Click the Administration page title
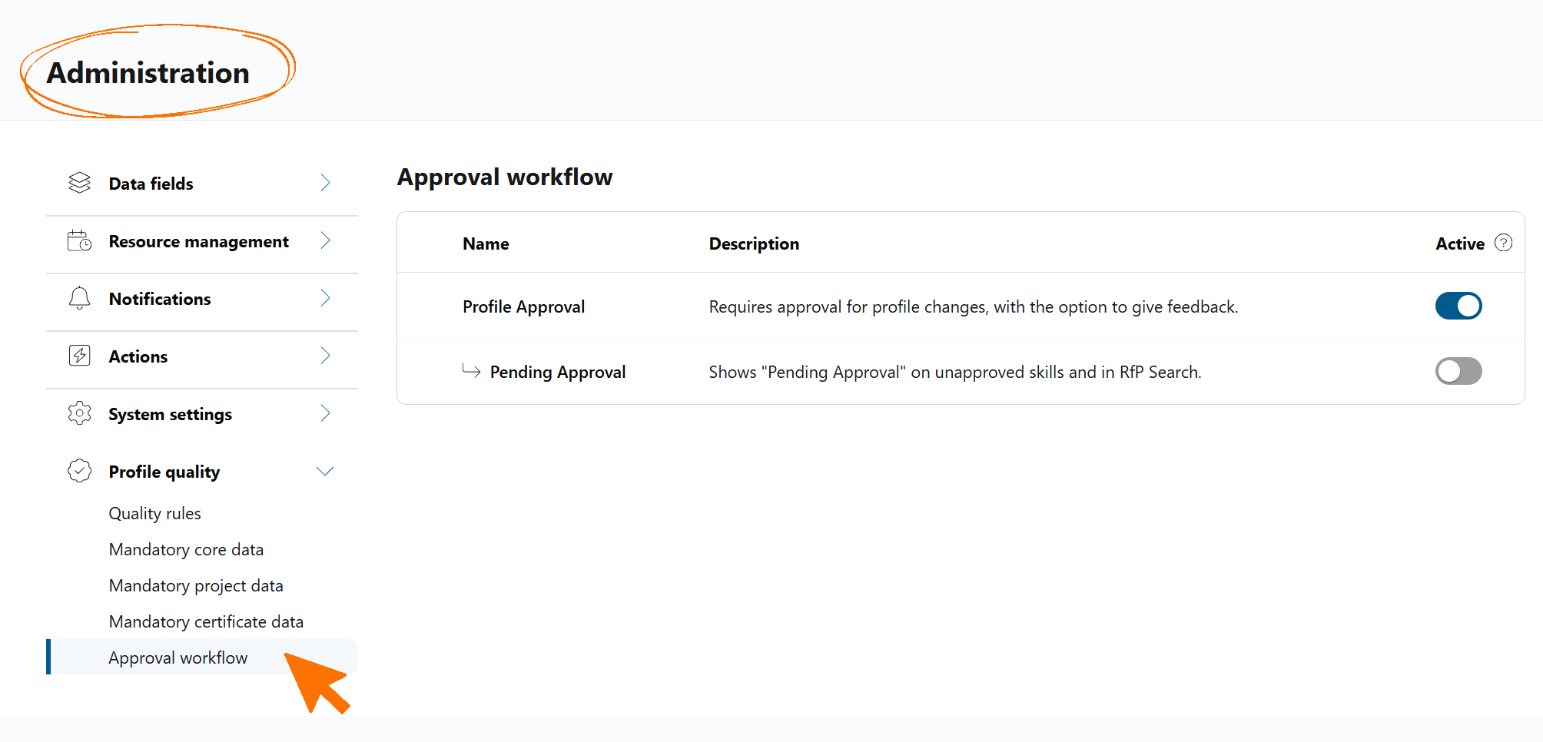Viewport: 1543px width, 742px height. 148,73
